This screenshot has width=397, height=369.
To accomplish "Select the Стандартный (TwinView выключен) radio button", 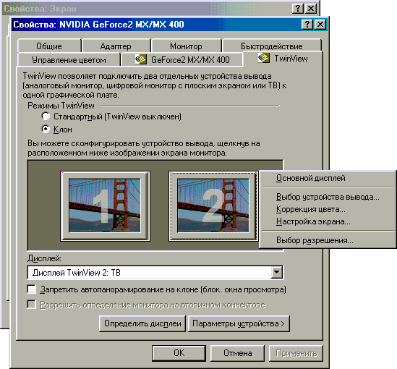I will pyautogui.click(x=46, y=116).
